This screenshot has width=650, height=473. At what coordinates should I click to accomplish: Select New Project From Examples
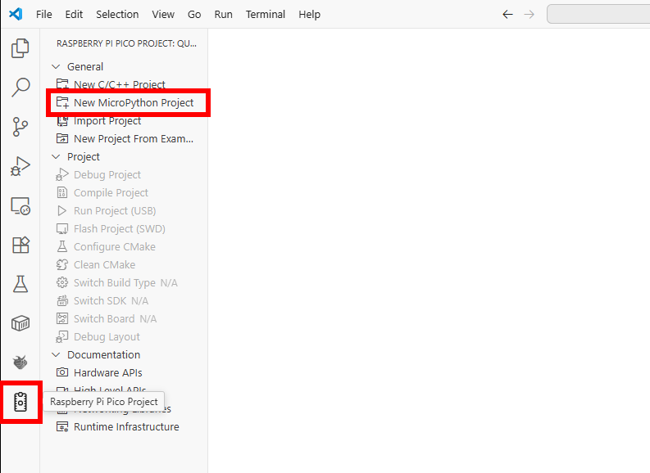click(x=125, y=138)
